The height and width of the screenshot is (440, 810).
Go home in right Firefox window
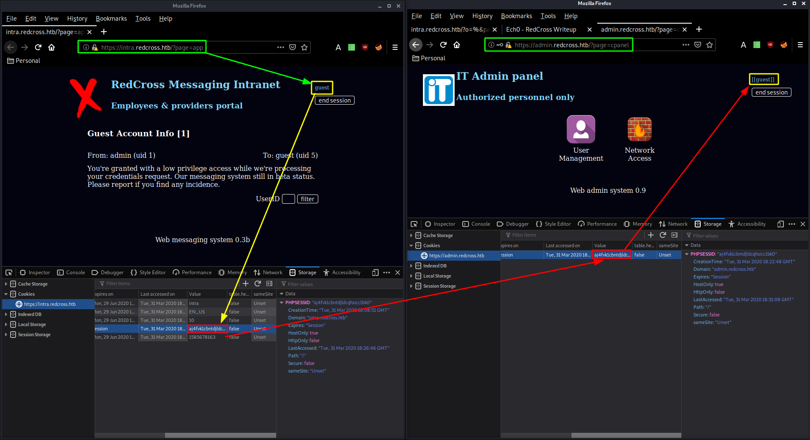click(x=457, y=45)
